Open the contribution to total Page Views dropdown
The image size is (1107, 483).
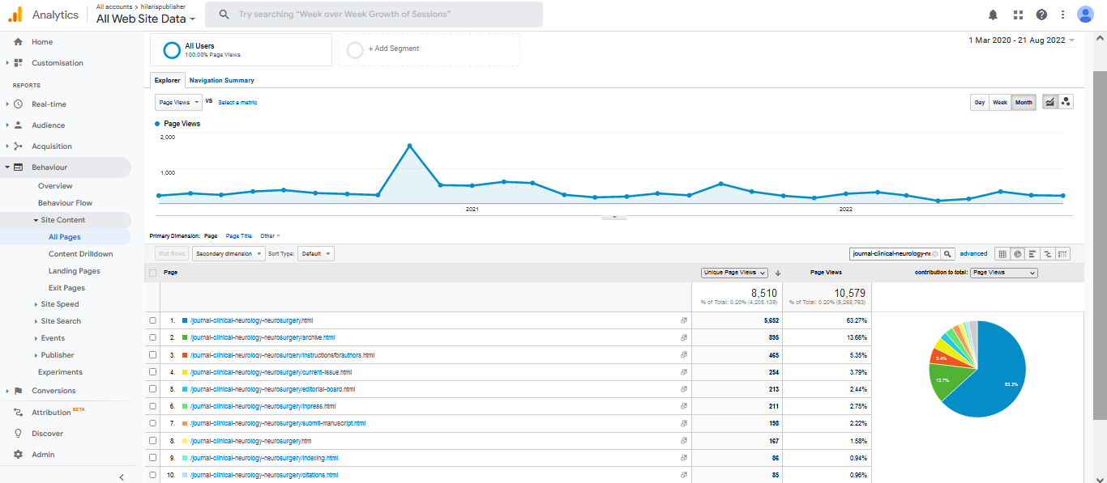[x=1003, y=273]
